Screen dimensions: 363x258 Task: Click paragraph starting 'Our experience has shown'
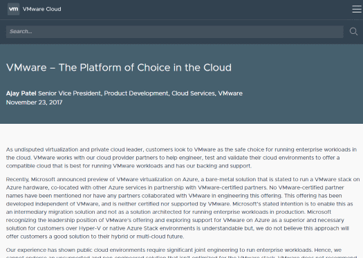tap(181, 252)
